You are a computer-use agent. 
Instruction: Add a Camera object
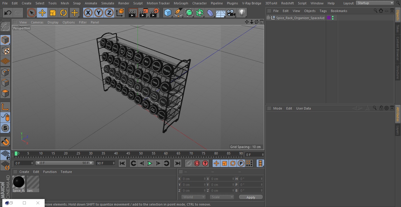231,13
